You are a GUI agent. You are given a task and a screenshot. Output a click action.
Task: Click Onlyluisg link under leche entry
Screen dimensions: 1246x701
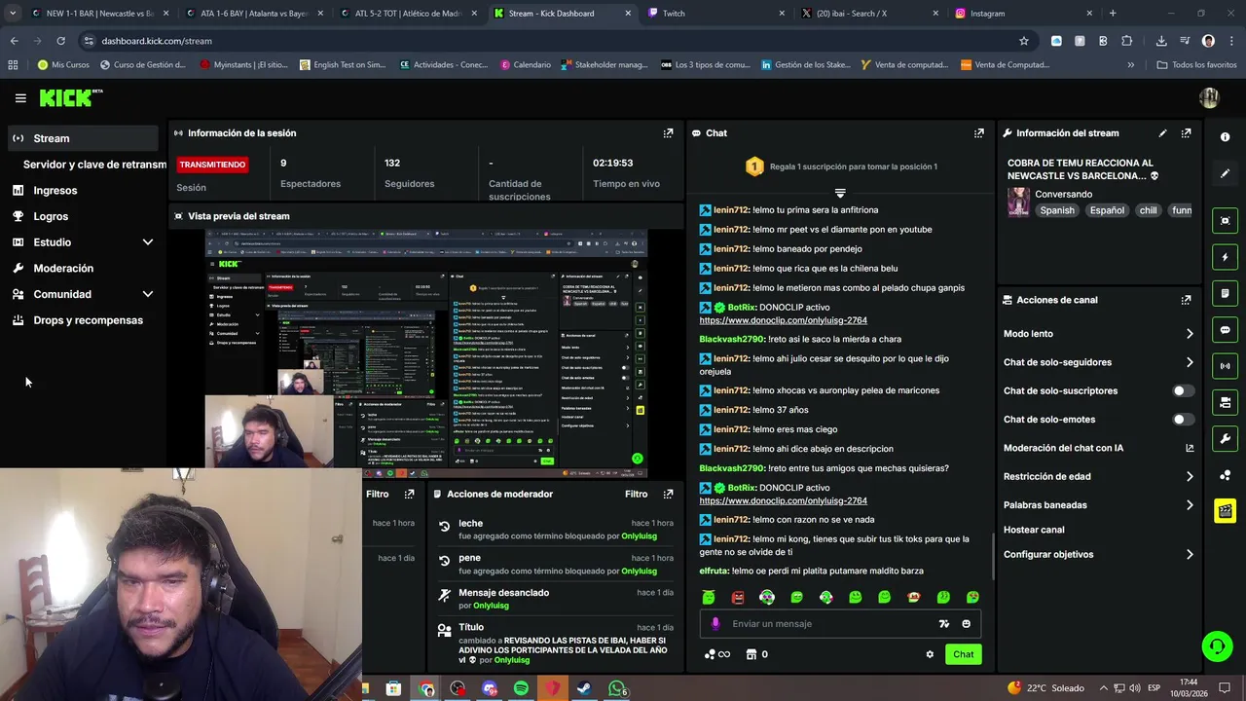click(639, 536)
